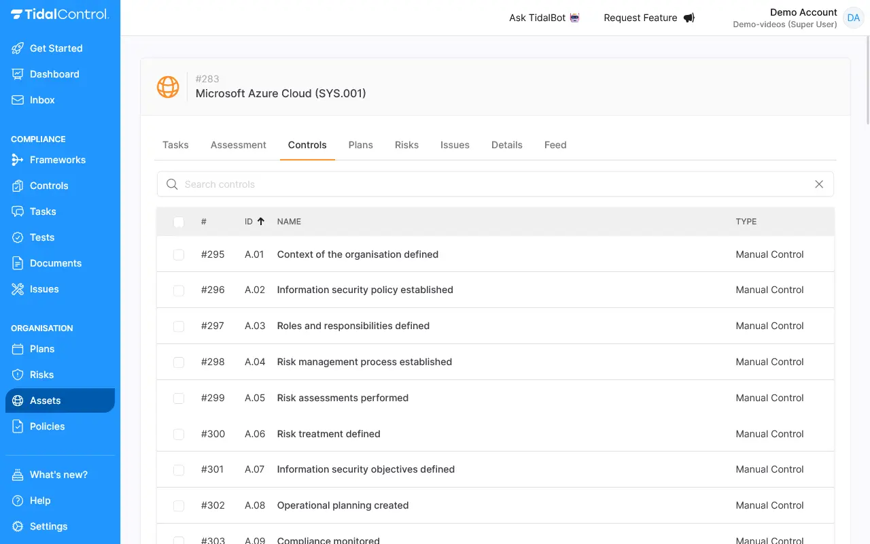
Task: Switch to the Plans tab
Action: coord(361,145)
